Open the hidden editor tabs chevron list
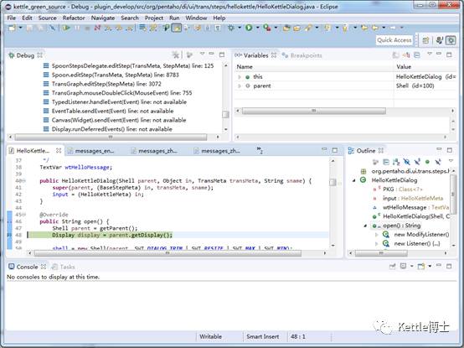464x348 pixels. pos(260,150)
